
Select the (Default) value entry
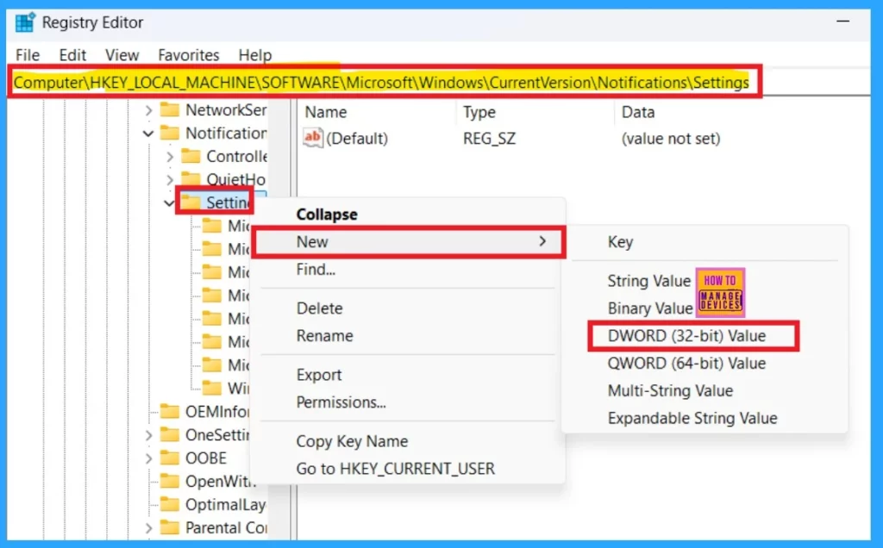coord(357,139)
